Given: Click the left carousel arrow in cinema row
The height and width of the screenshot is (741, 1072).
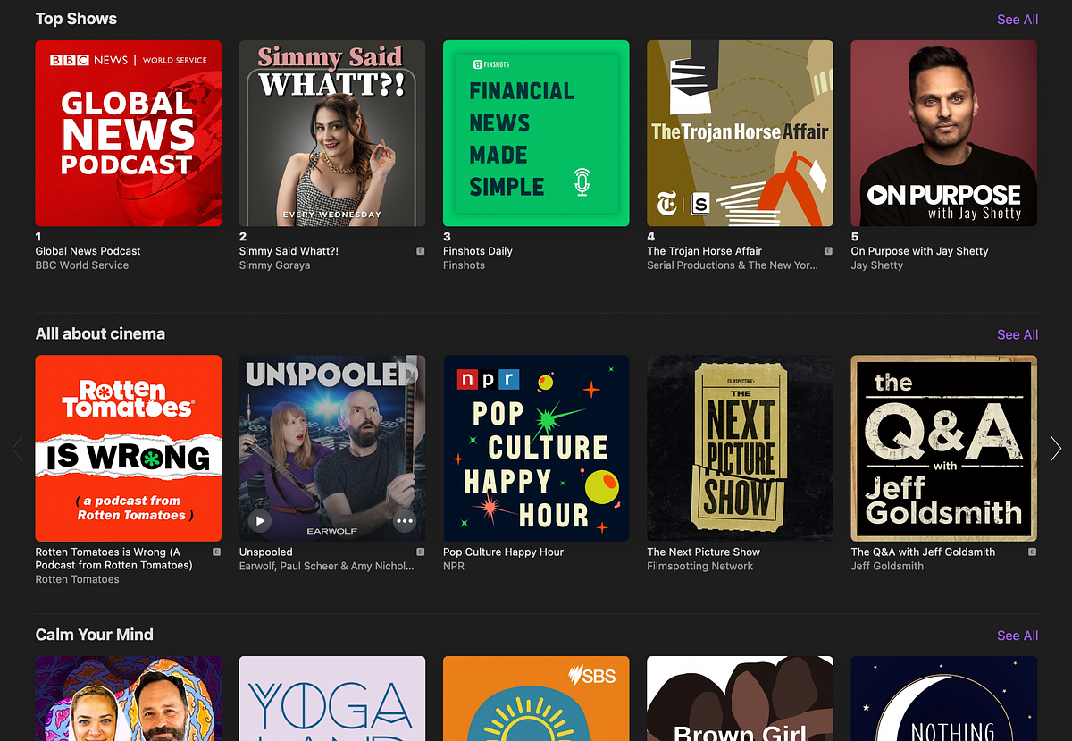Looking at the screenshot, I should 17,448.
